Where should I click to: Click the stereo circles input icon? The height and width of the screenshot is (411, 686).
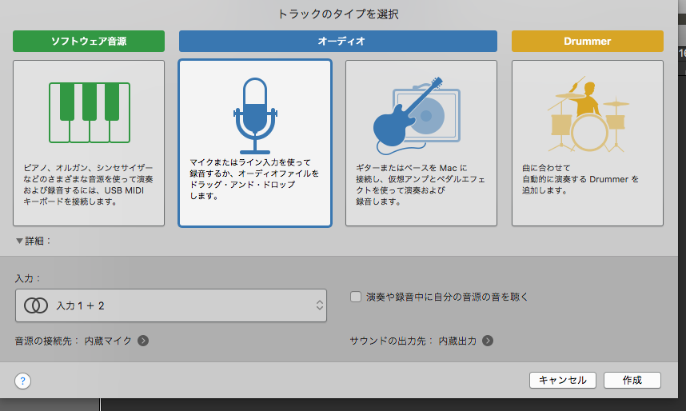click(x=34, y=305)
